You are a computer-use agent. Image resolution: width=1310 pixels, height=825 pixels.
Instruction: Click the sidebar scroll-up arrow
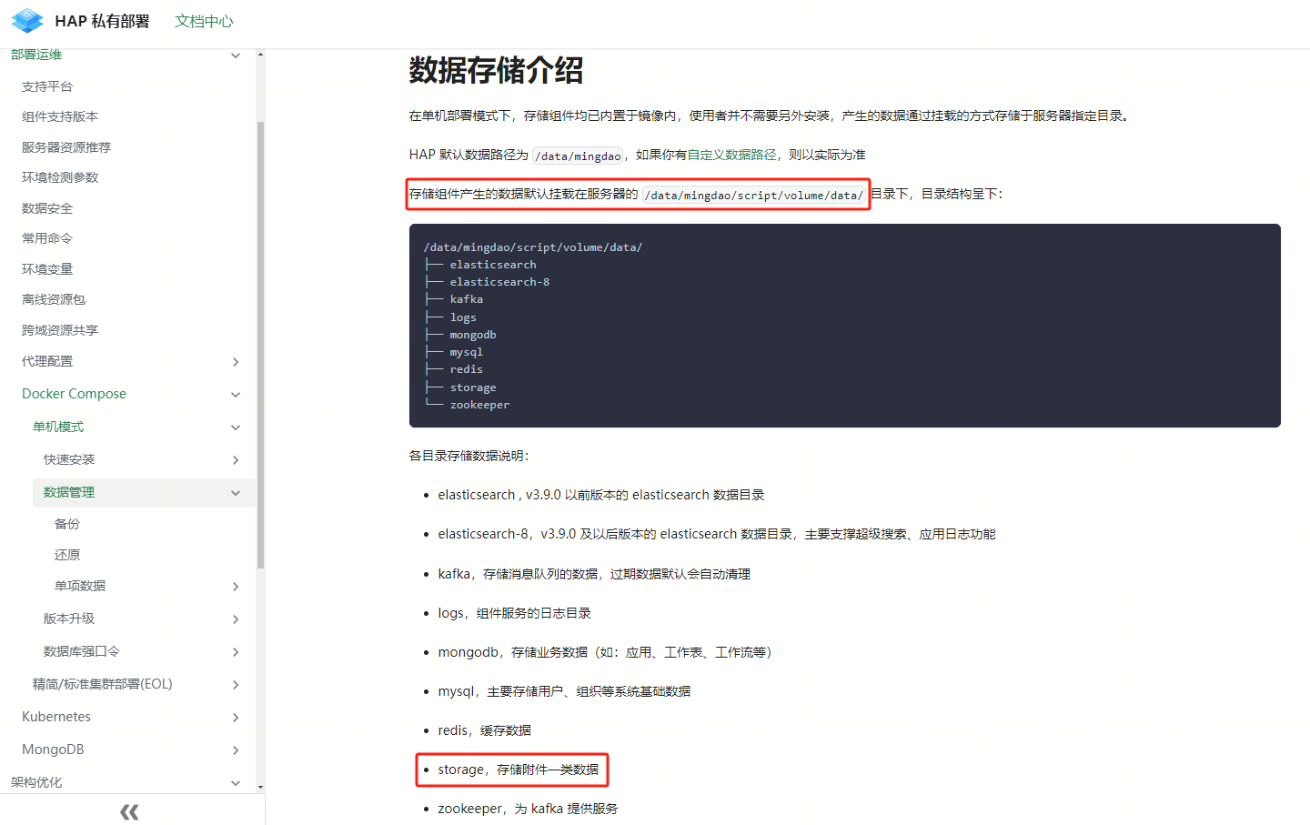coord(261,55)
